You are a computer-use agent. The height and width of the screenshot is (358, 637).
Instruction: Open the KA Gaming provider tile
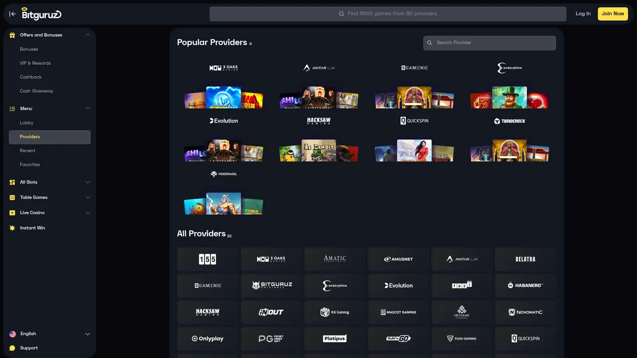[x=335, y=312]
